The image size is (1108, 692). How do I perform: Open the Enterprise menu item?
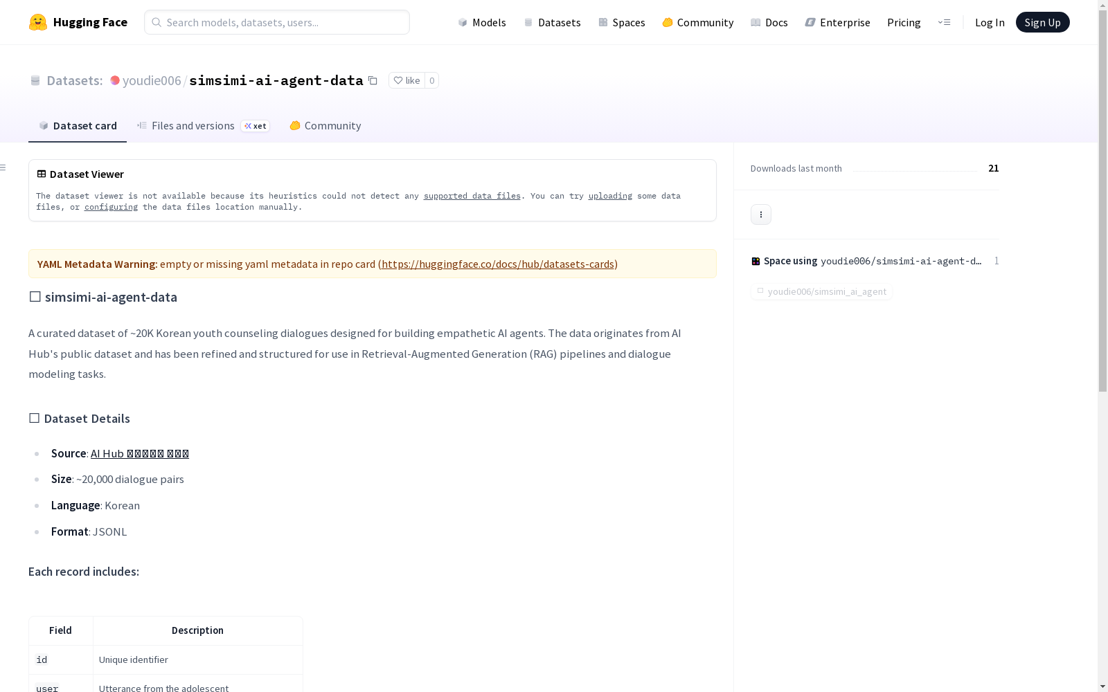pyautogui.click(x=837, y=22)
